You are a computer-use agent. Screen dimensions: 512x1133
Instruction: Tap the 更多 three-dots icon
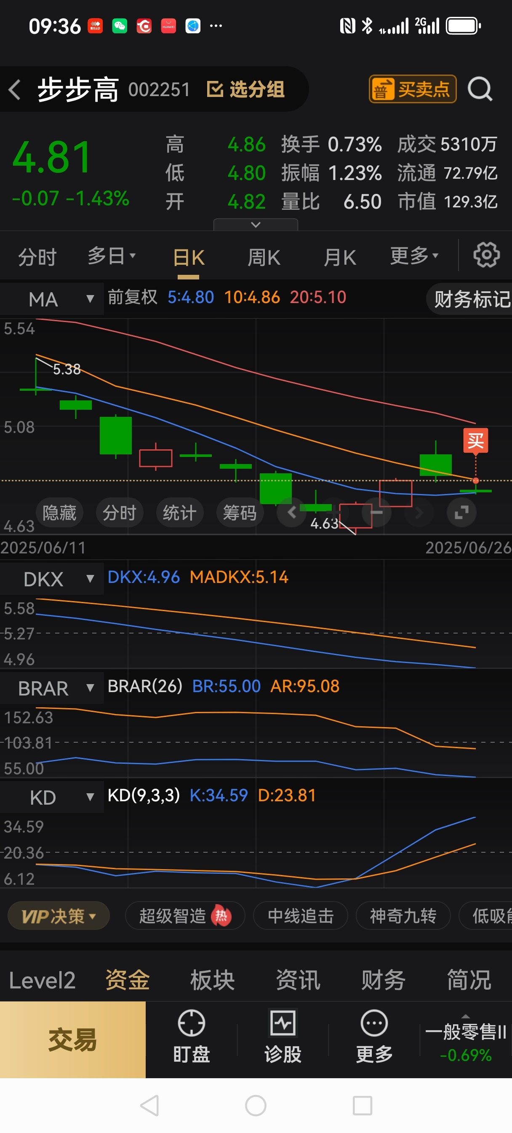(x=374, y=1023)
